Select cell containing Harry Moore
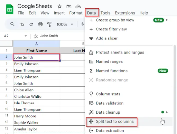The image size is (177, 134). [x=37, y=116]
